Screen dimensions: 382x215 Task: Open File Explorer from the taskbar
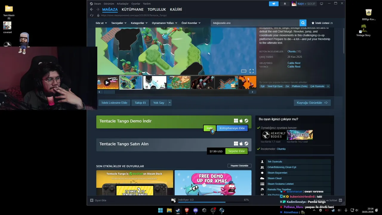click(x=169, y=210)
